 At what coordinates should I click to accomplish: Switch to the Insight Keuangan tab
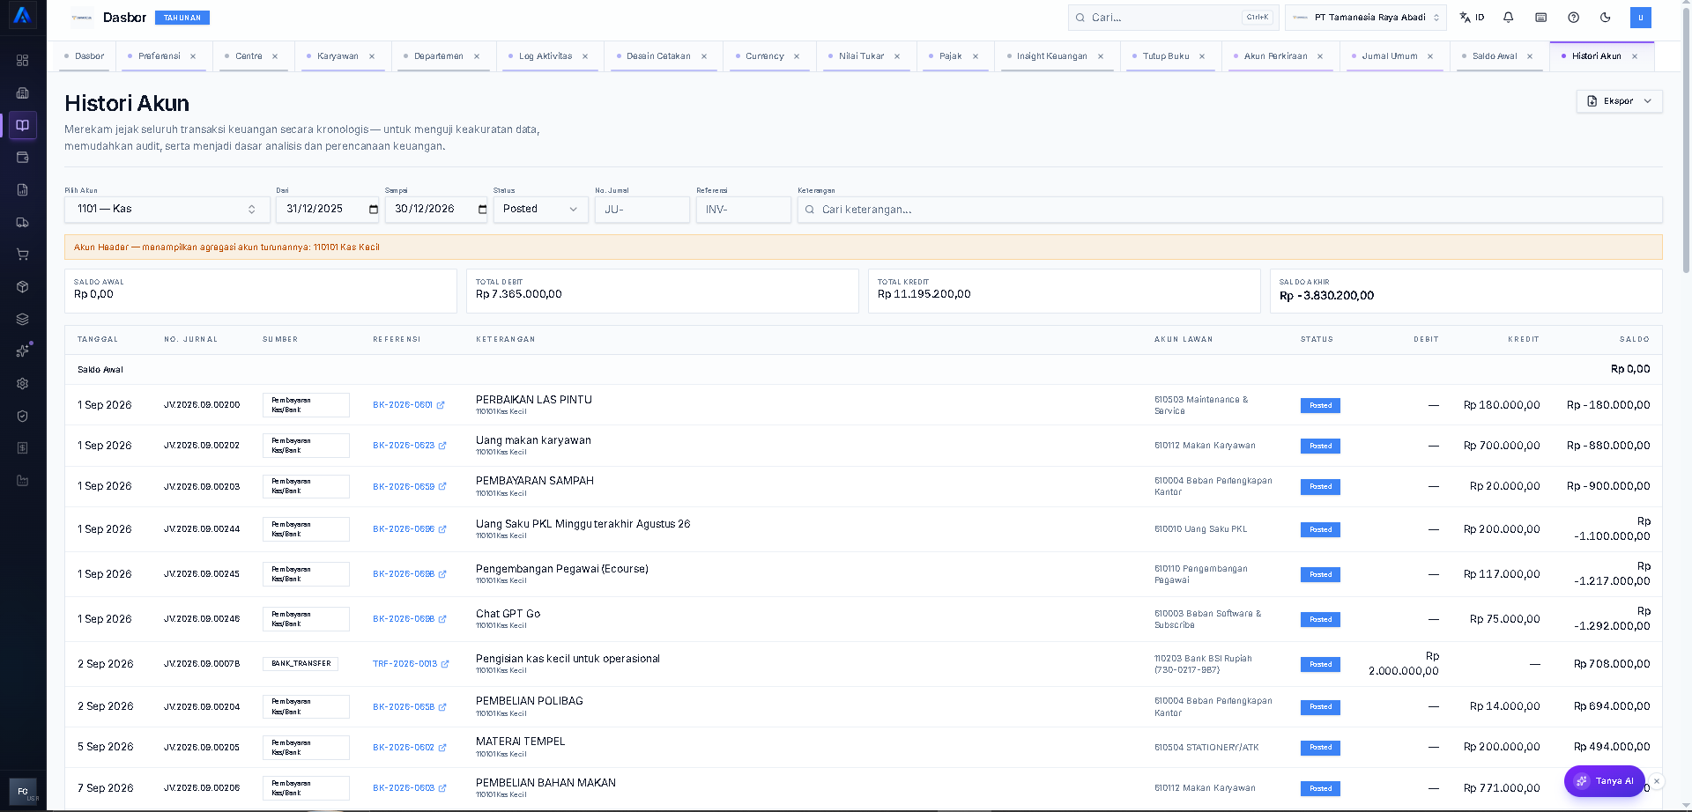[1051, 56]
